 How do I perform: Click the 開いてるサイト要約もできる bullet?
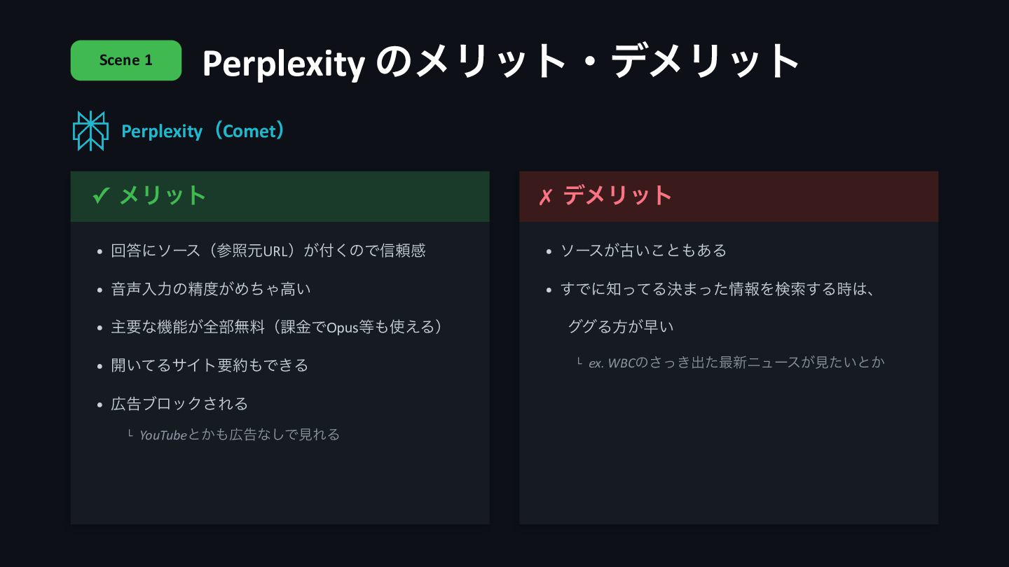210,365
